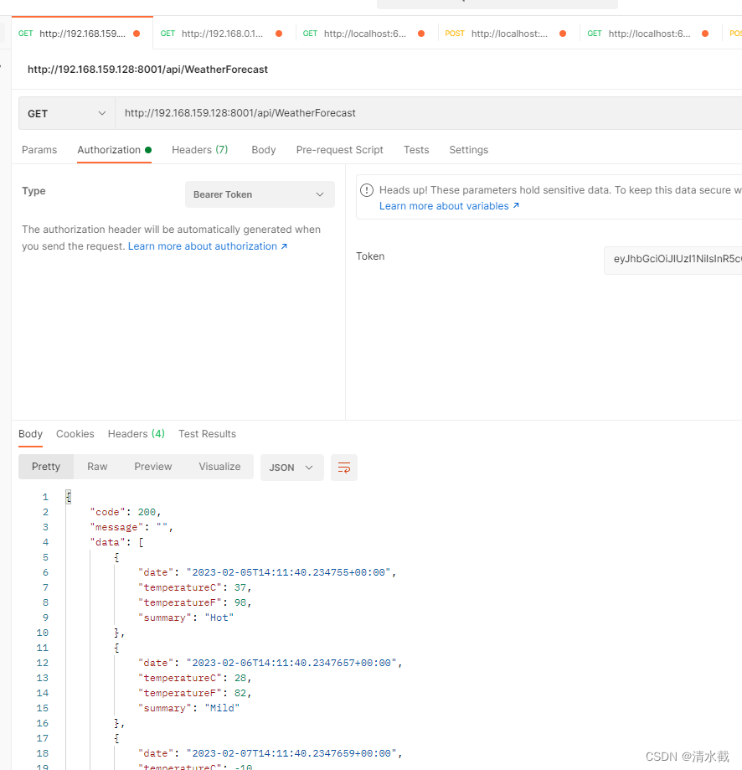Open the request Headers (7) tab
The image size is (742, 770).
[x=199, y=150]
